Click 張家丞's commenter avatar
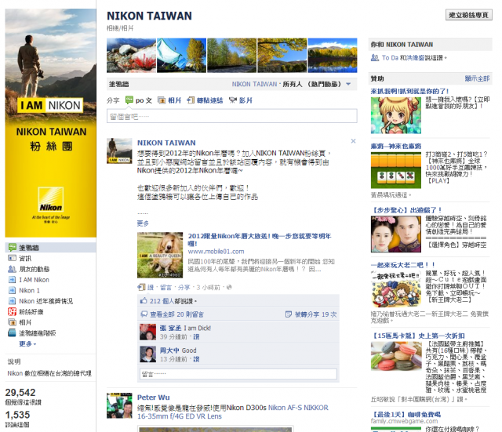Viewport: 502px width, 432px height. tap(148, 332)
